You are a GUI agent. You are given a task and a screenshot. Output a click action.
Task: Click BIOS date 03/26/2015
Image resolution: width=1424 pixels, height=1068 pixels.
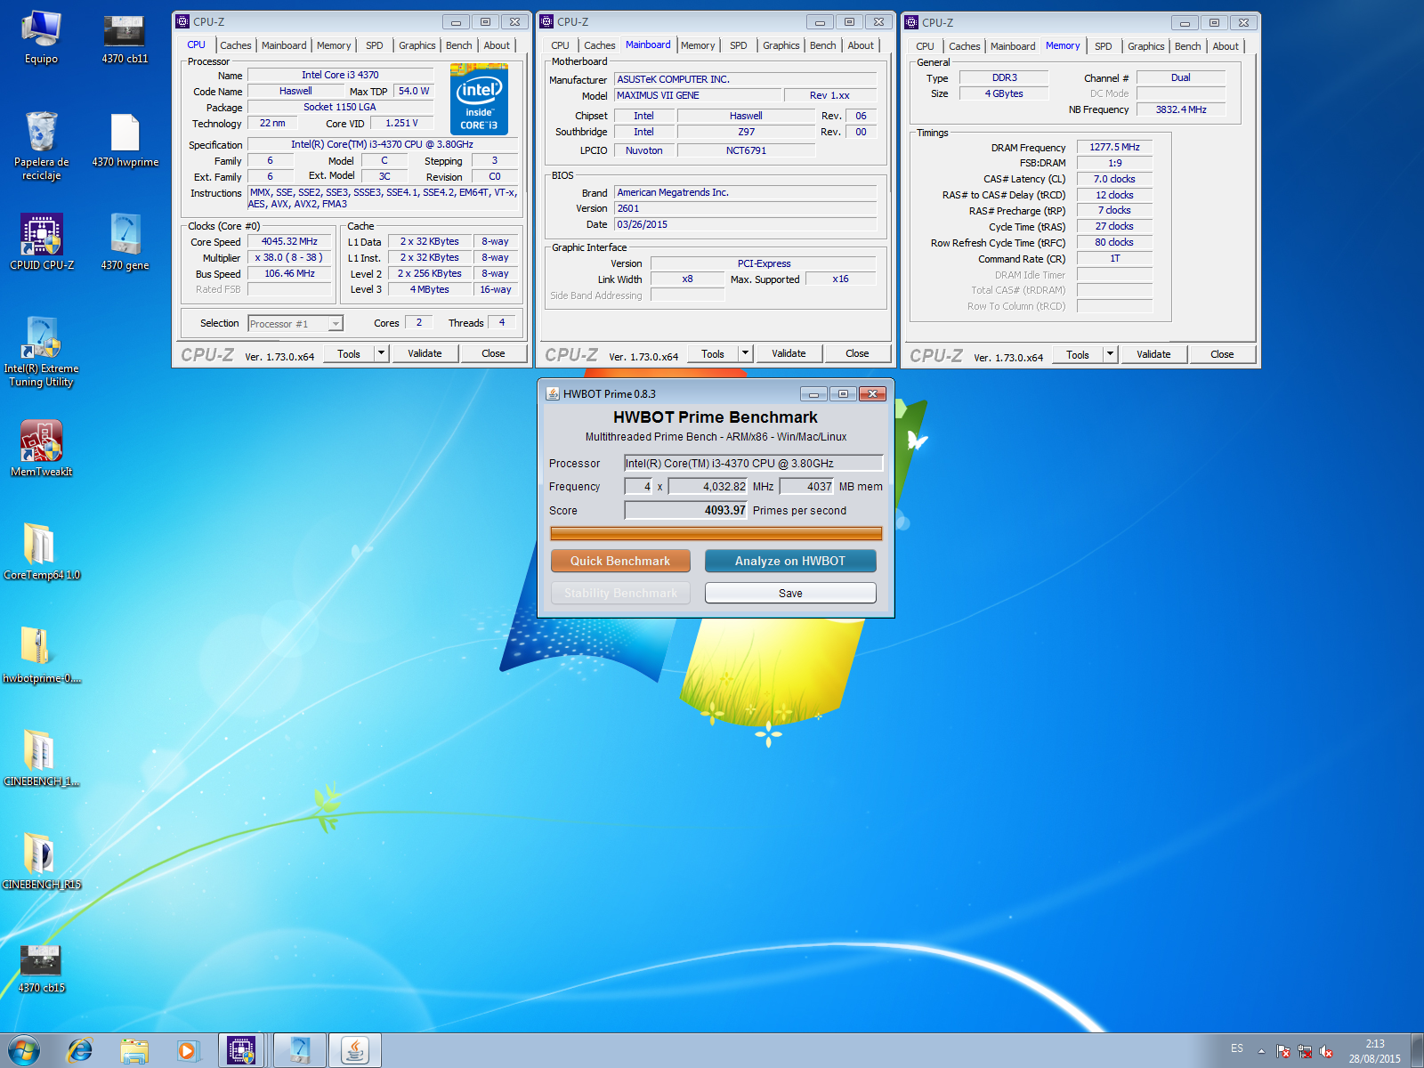643,224
